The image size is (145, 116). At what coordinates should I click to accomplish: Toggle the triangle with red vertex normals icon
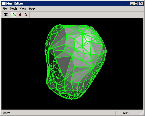click(x=20, y=15)
